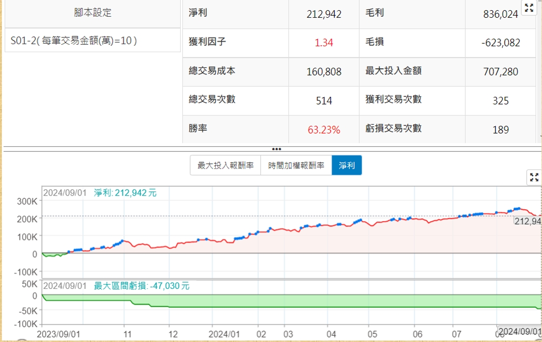
Task: Select the -623,082 毛損 value
Action: click(500, 43)
